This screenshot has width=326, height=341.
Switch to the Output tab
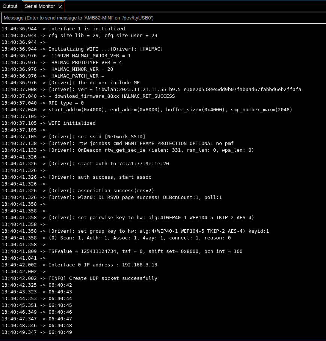10,6
